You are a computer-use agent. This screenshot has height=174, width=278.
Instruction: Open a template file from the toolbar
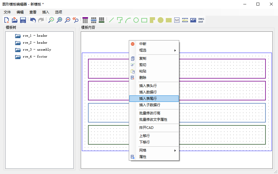15,20
